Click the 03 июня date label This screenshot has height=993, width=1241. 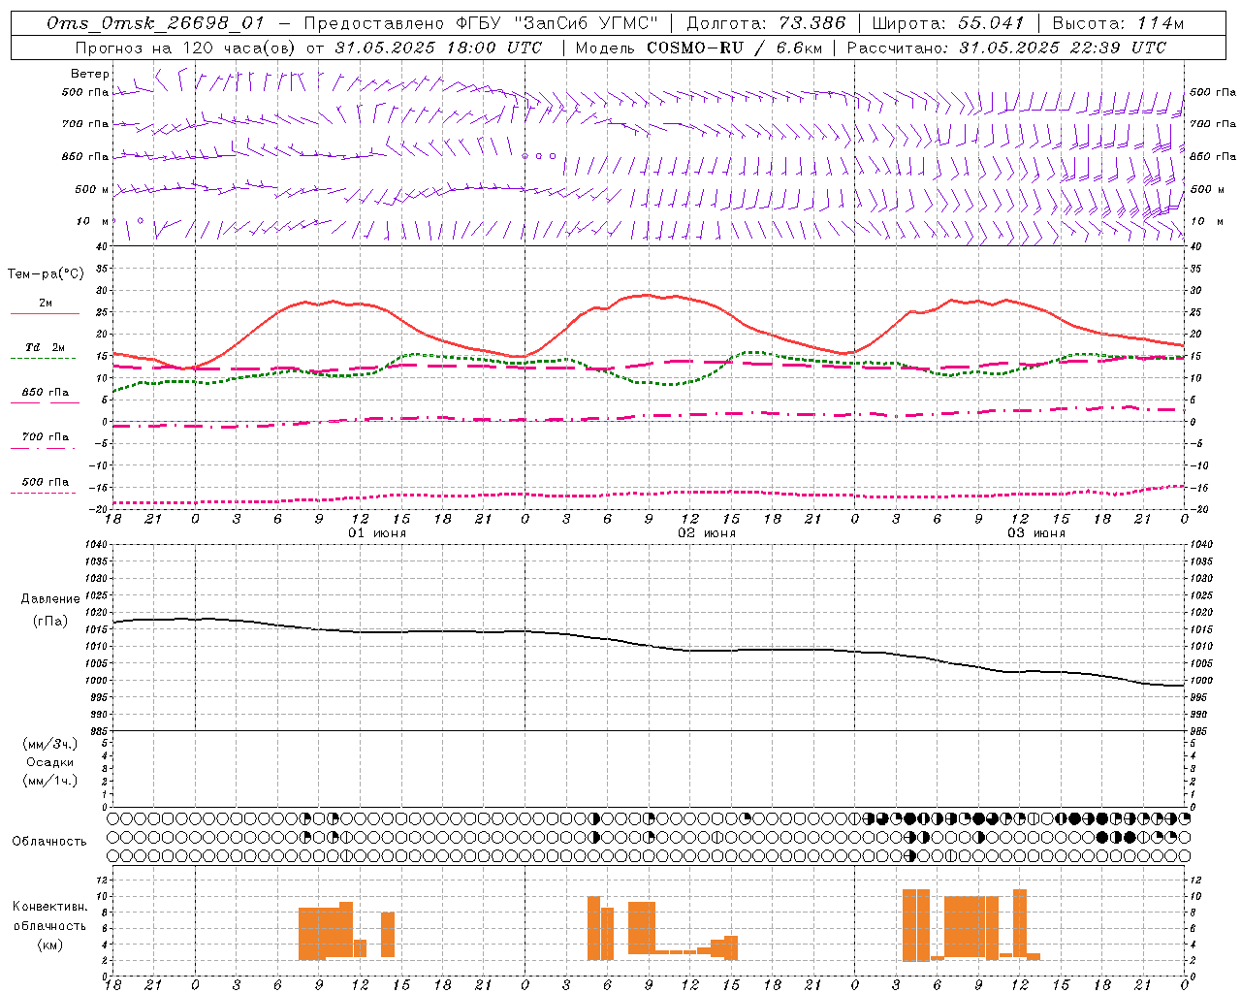point(1036,533)
